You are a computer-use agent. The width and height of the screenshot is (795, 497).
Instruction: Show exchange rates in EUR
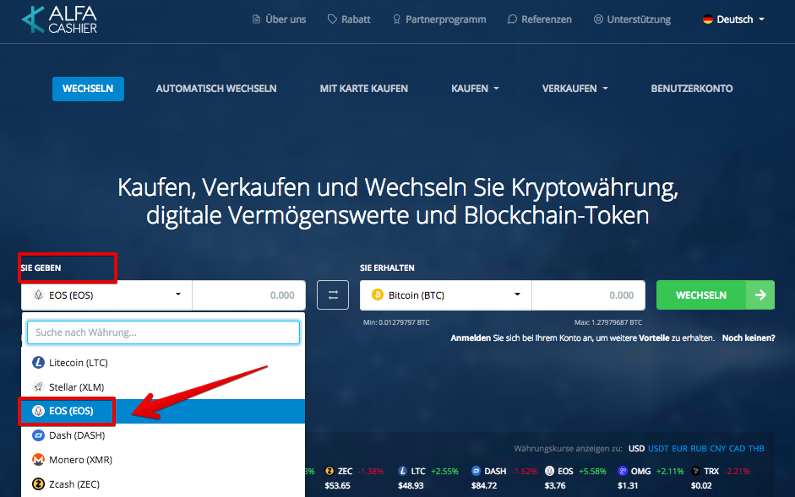click(679, 448)
